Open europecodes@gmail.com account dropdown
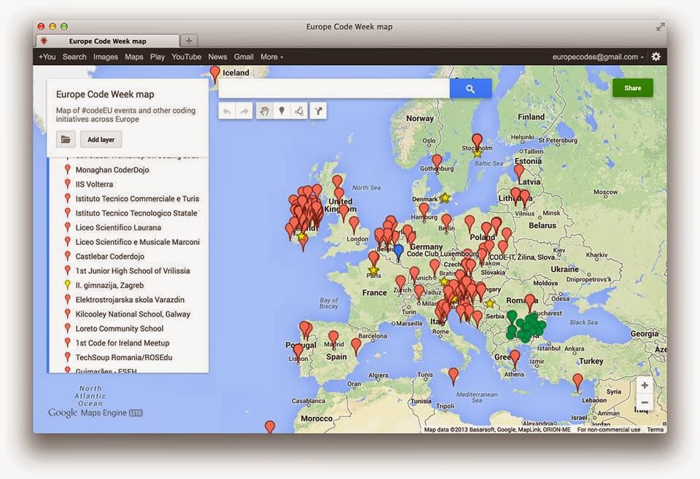This screenshot has width=700, height=479. (598, 57)
